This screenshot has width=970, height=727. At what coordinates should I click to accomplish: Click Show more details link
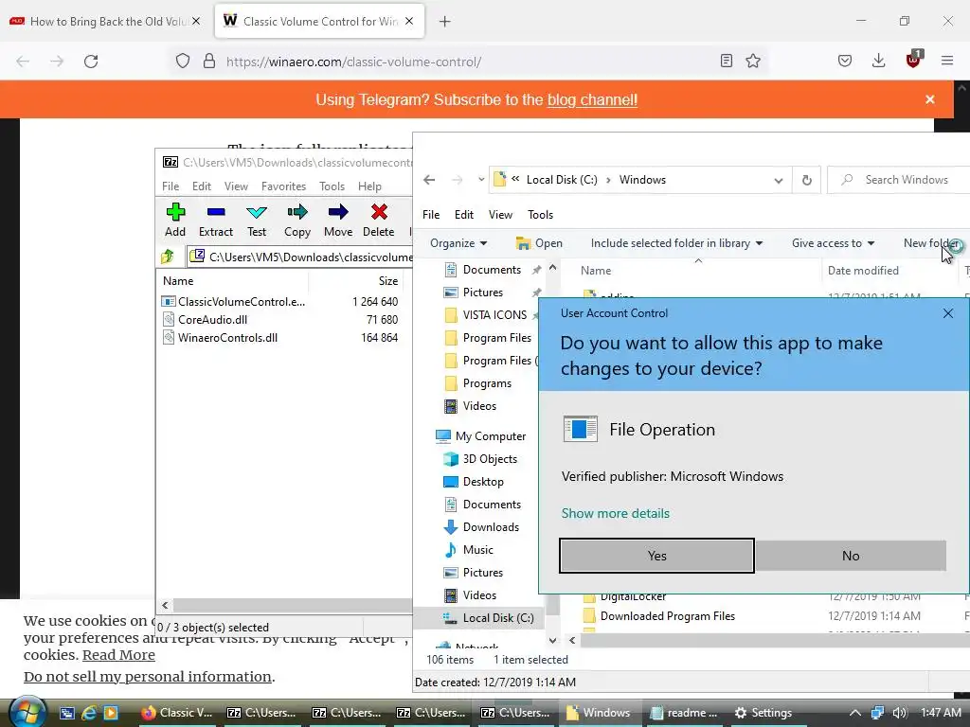[616, 513]
